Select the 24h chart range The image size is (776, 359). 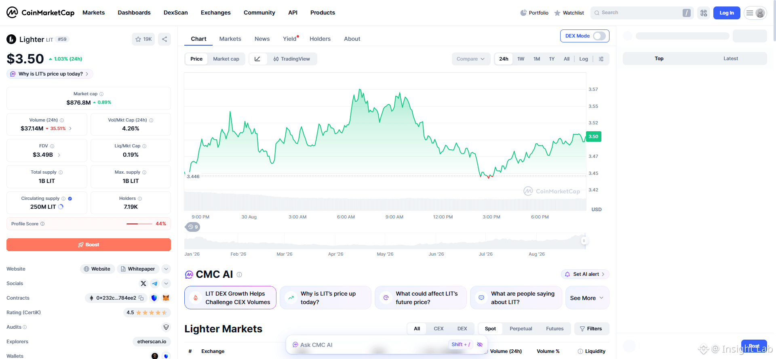[x=504, y=59]
